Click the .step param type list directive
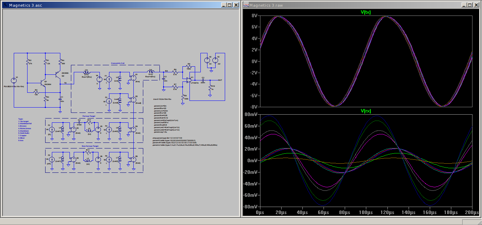Screen dimensions: 482x225 (168, 138)
